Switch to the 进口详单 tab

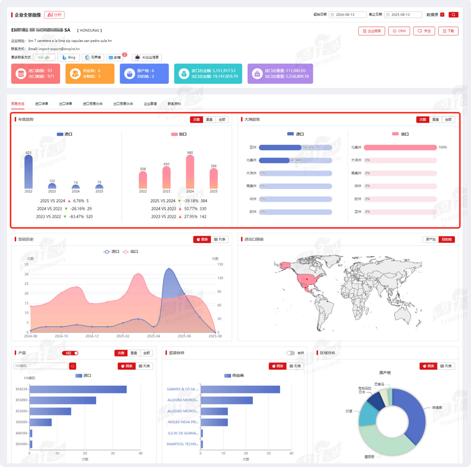click(x=42, y=104)
